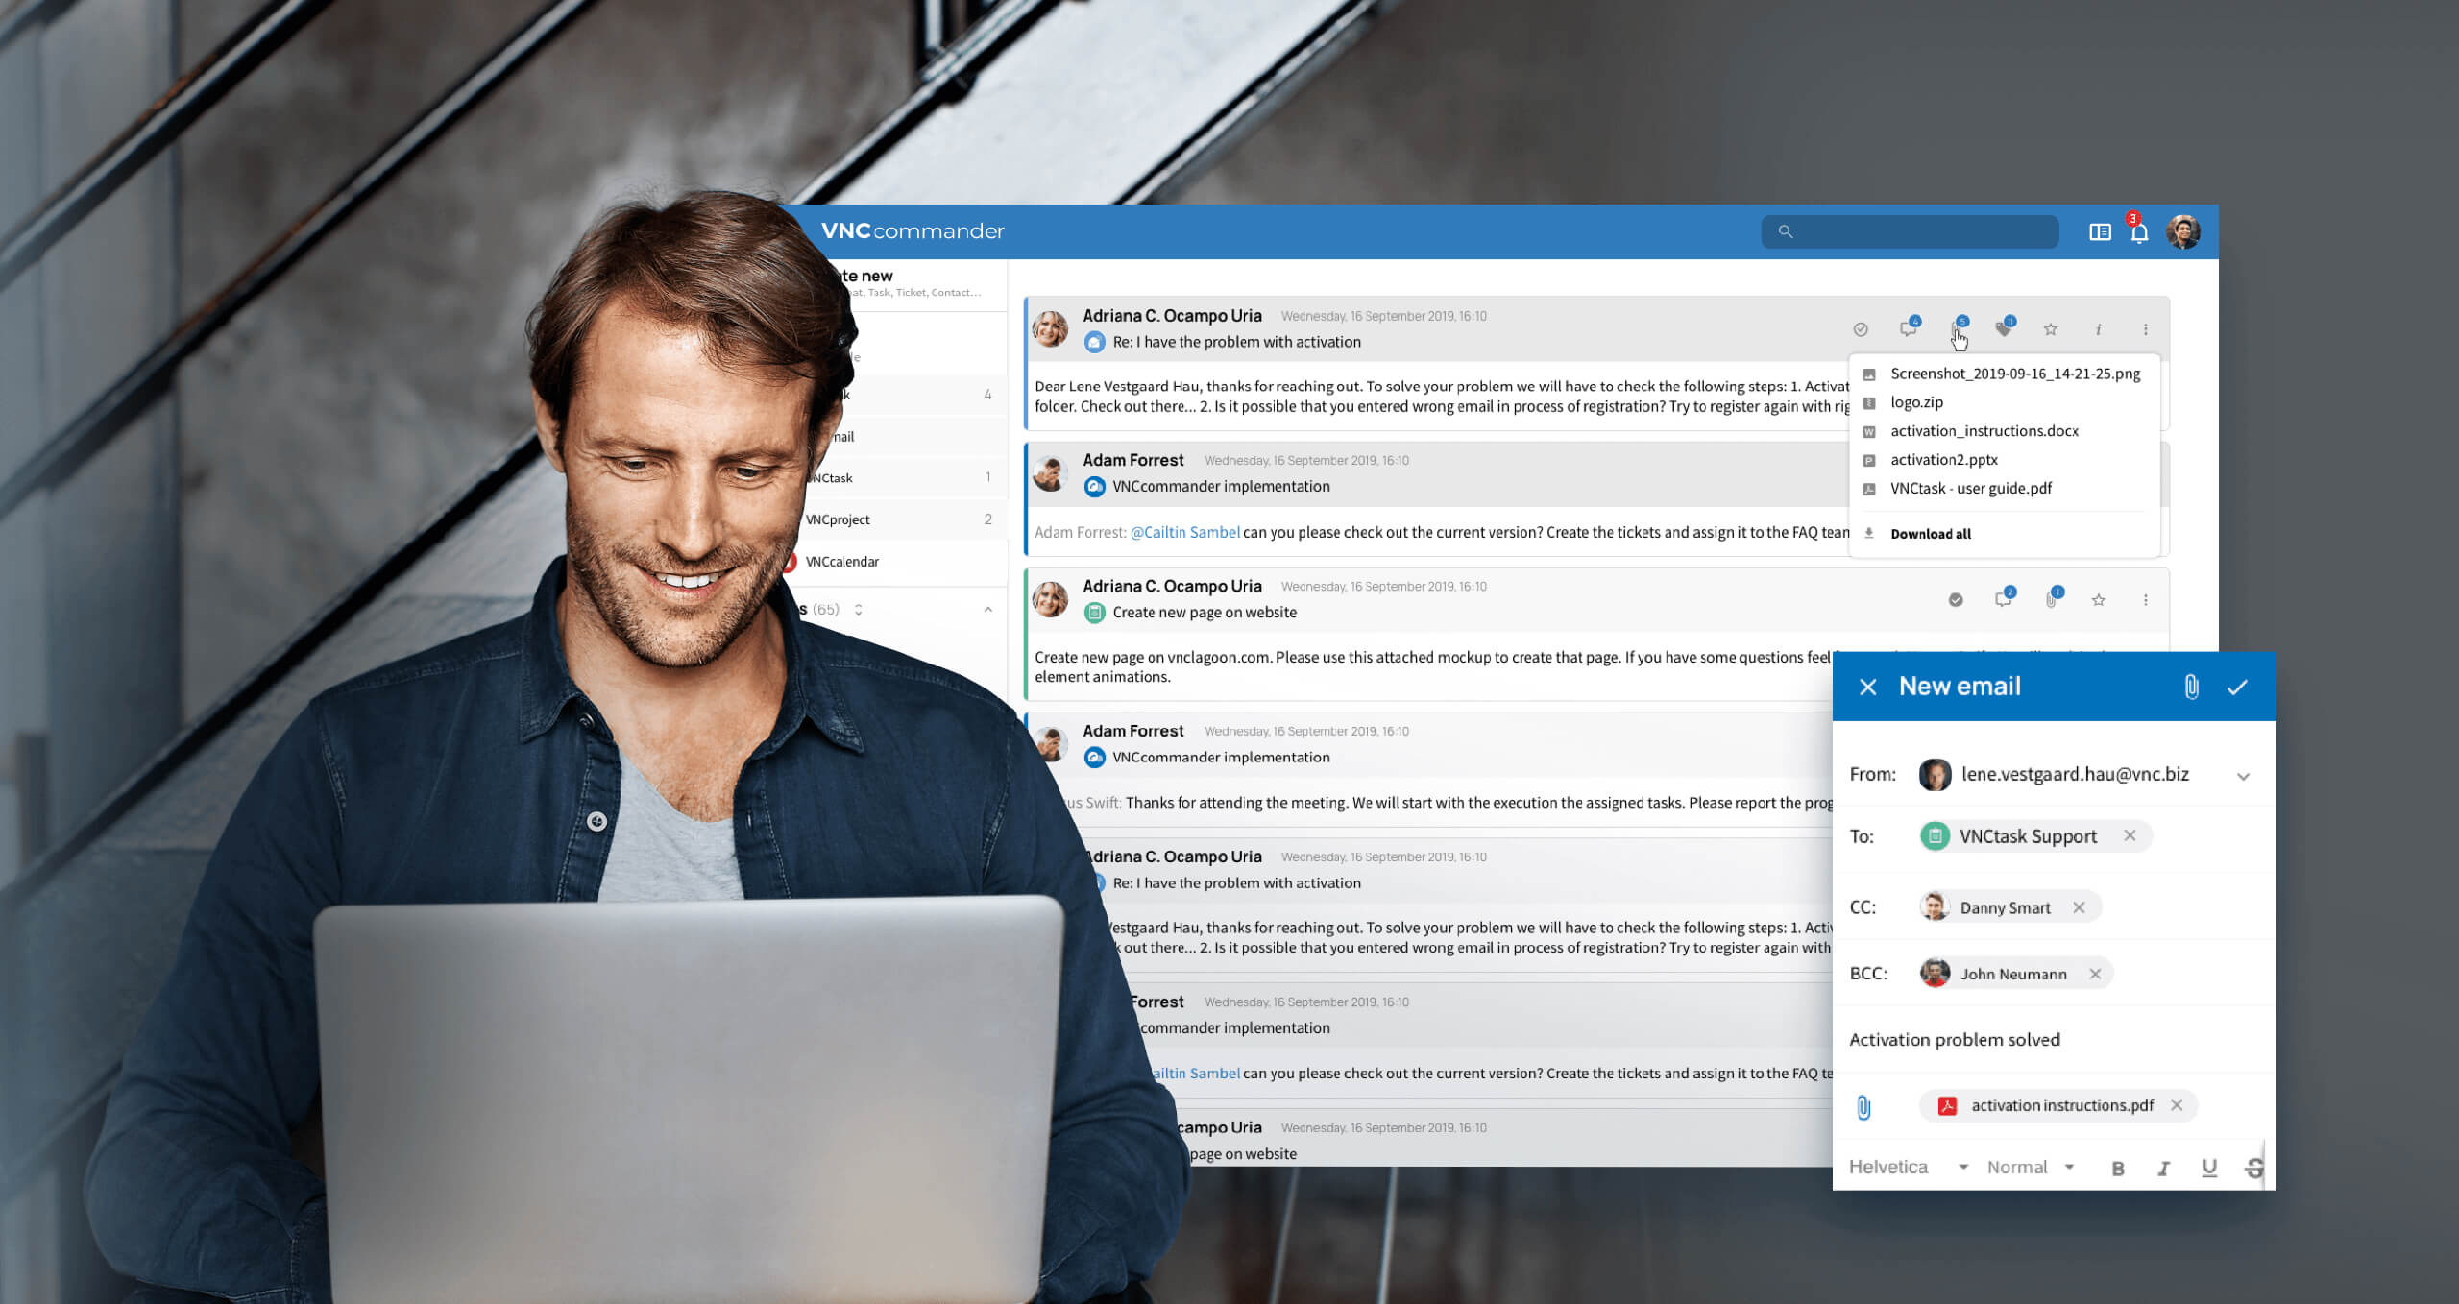Click the notification bell icon in header

click(2140, 230)
